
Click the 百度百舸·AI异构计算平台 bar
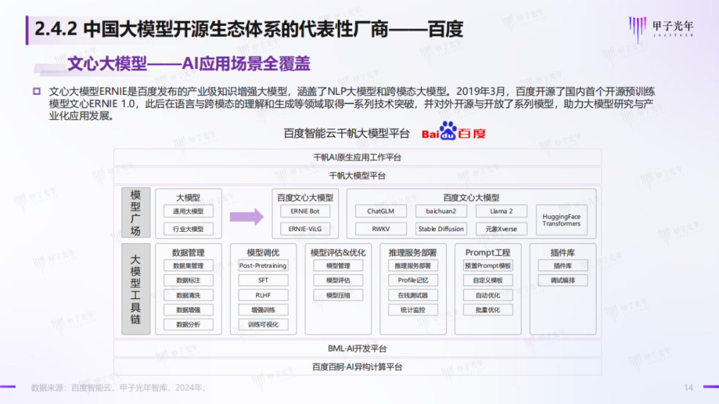click(x=358, y=367)
